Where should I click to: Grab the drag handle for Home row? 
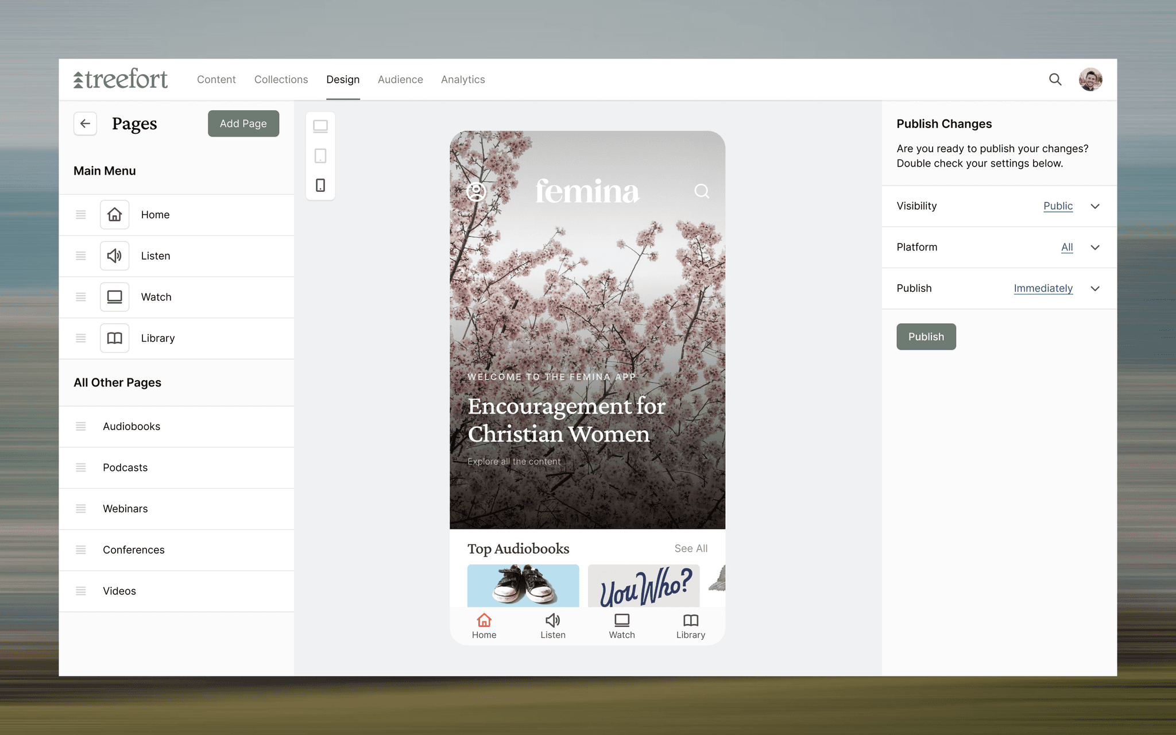pyautogui.click(x=81, y=215)
